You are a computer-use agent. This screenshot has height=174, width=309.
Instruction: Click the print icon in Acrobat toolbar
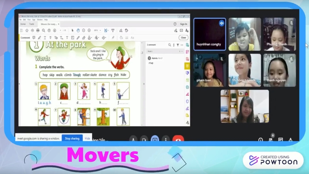coord(38,30)
